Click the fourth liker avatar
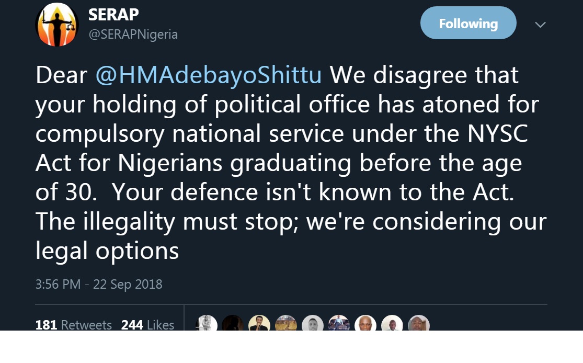Screen dimensions: 583x363 coord(286,323)
